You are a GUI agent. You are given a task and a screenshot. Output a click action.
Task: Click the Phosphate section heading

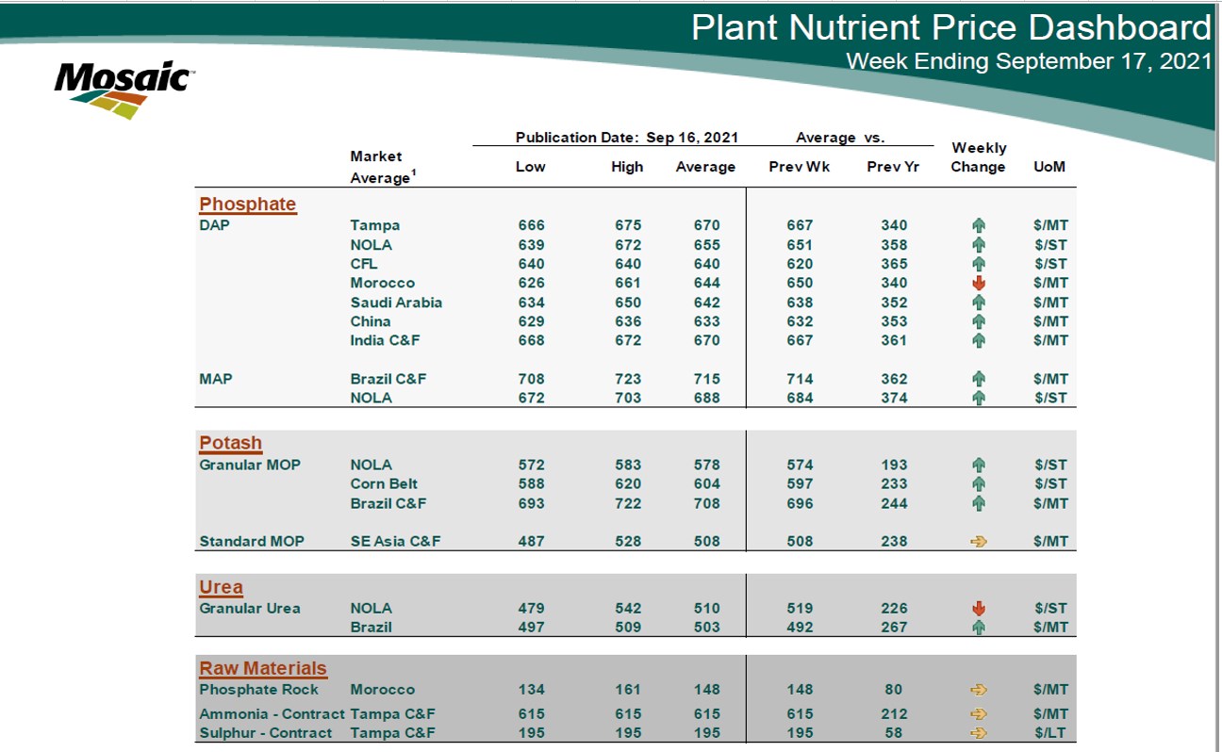pos(248,204)
